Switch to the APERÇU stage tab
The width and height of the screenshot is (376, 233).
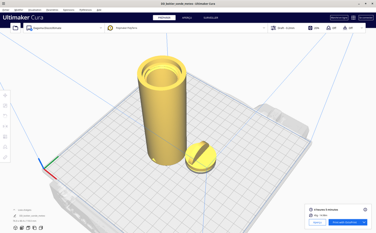click(187, 18)
